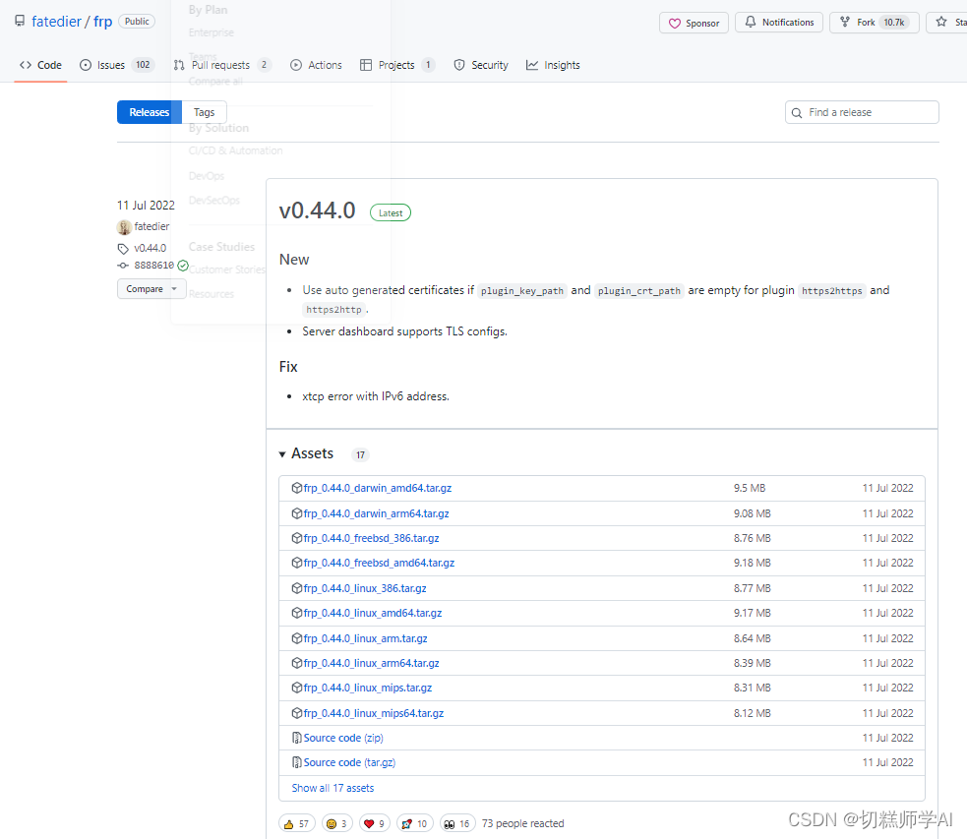Download frp_0.44.0_linux_amd64.tar.gz
Screen dimensions: 967x839
[x=373, y=613]
